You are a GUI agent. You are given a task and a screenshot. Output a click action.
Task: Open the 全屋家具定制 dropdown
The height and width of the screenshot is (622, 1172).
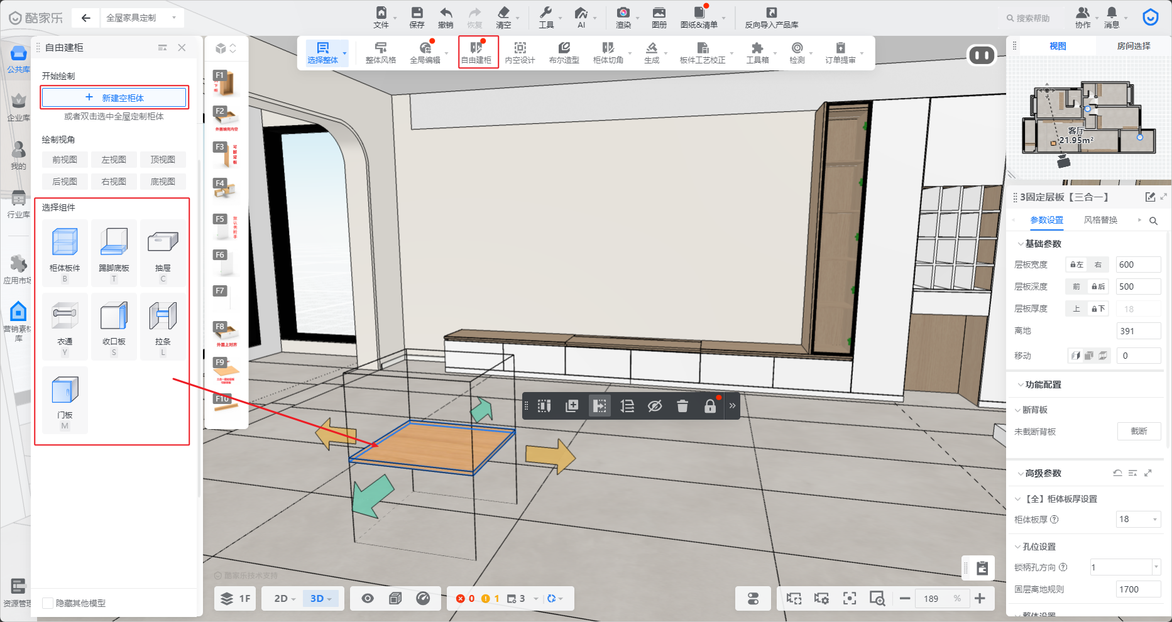(140, 18)
